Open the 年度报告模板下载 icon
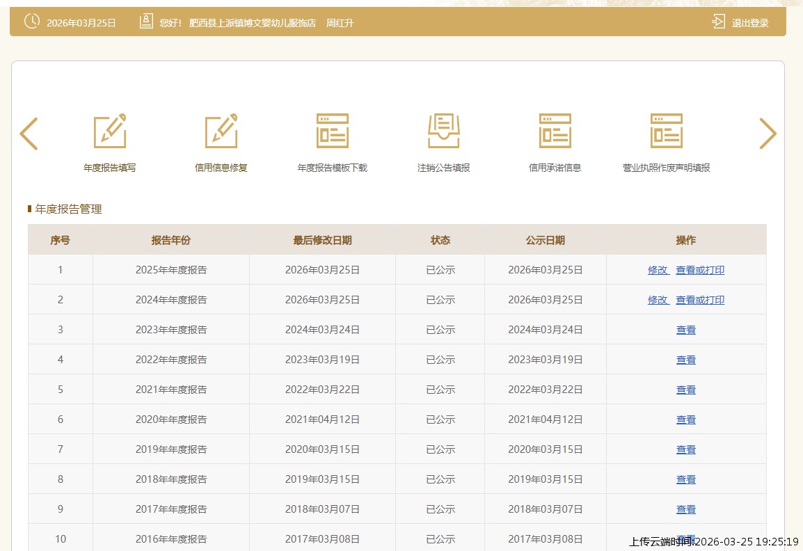This screenshot has height=551, width=803. (x=333, y=131)
